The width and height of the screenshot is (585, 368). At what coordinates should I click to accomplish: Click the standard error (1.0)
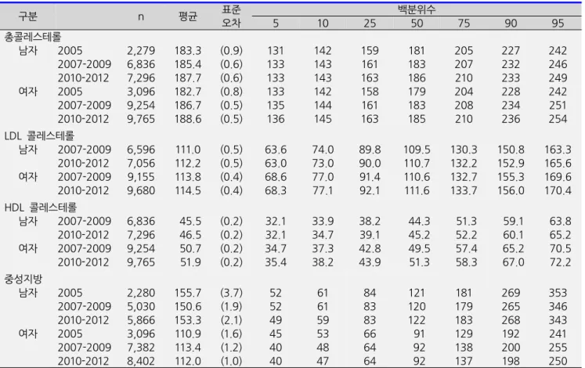point(231,361)
